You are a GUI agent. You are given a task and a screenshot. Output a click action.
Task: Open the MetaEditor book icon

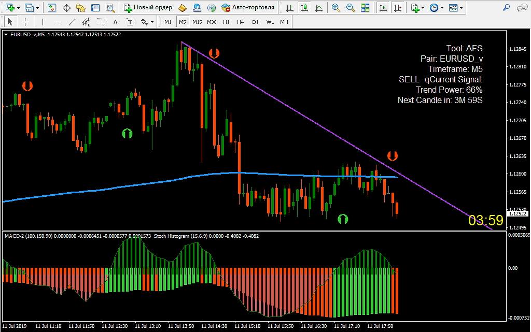(183, 8)
